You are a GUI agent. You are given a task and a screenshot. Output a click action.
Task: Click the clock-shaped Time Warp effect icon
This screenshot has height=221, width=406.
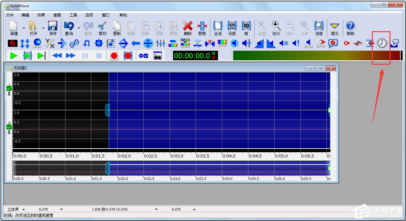coord(382,43)
